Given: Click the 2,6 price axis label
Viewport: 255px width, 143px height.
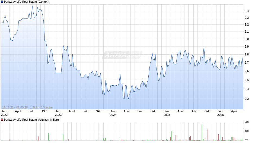Looking at the screenshot, I should pos(247,71).
